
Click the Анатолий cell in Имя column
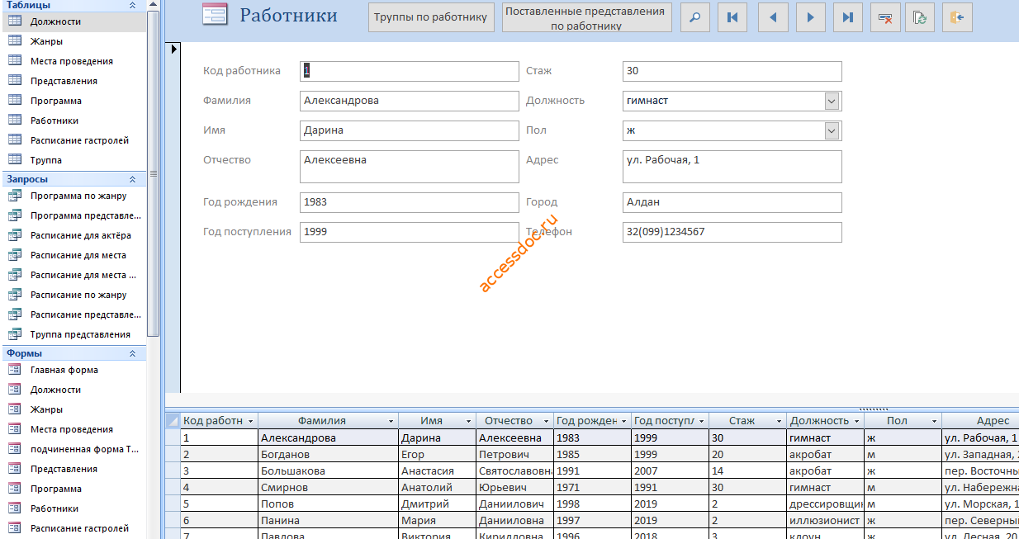[x=437, y=488]
